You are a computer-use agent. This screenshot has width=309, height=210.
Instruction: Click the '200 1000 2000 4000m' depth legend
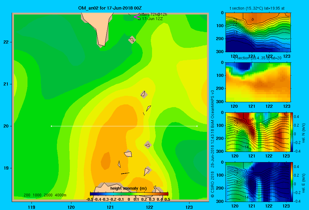(45, 195)
